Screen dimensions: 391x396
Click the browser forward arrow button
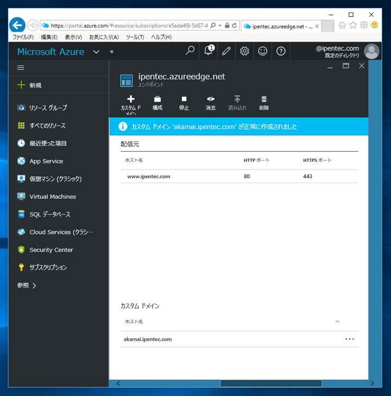click(x=33, y=25)
